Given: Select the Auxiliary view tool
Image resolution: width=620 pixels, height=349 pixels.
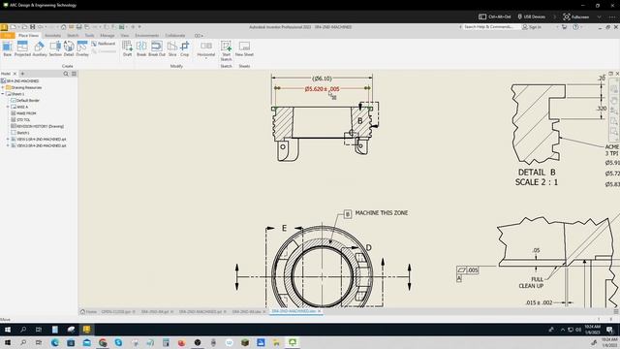Looking at the screenshot, I should [x=40, y=48].
